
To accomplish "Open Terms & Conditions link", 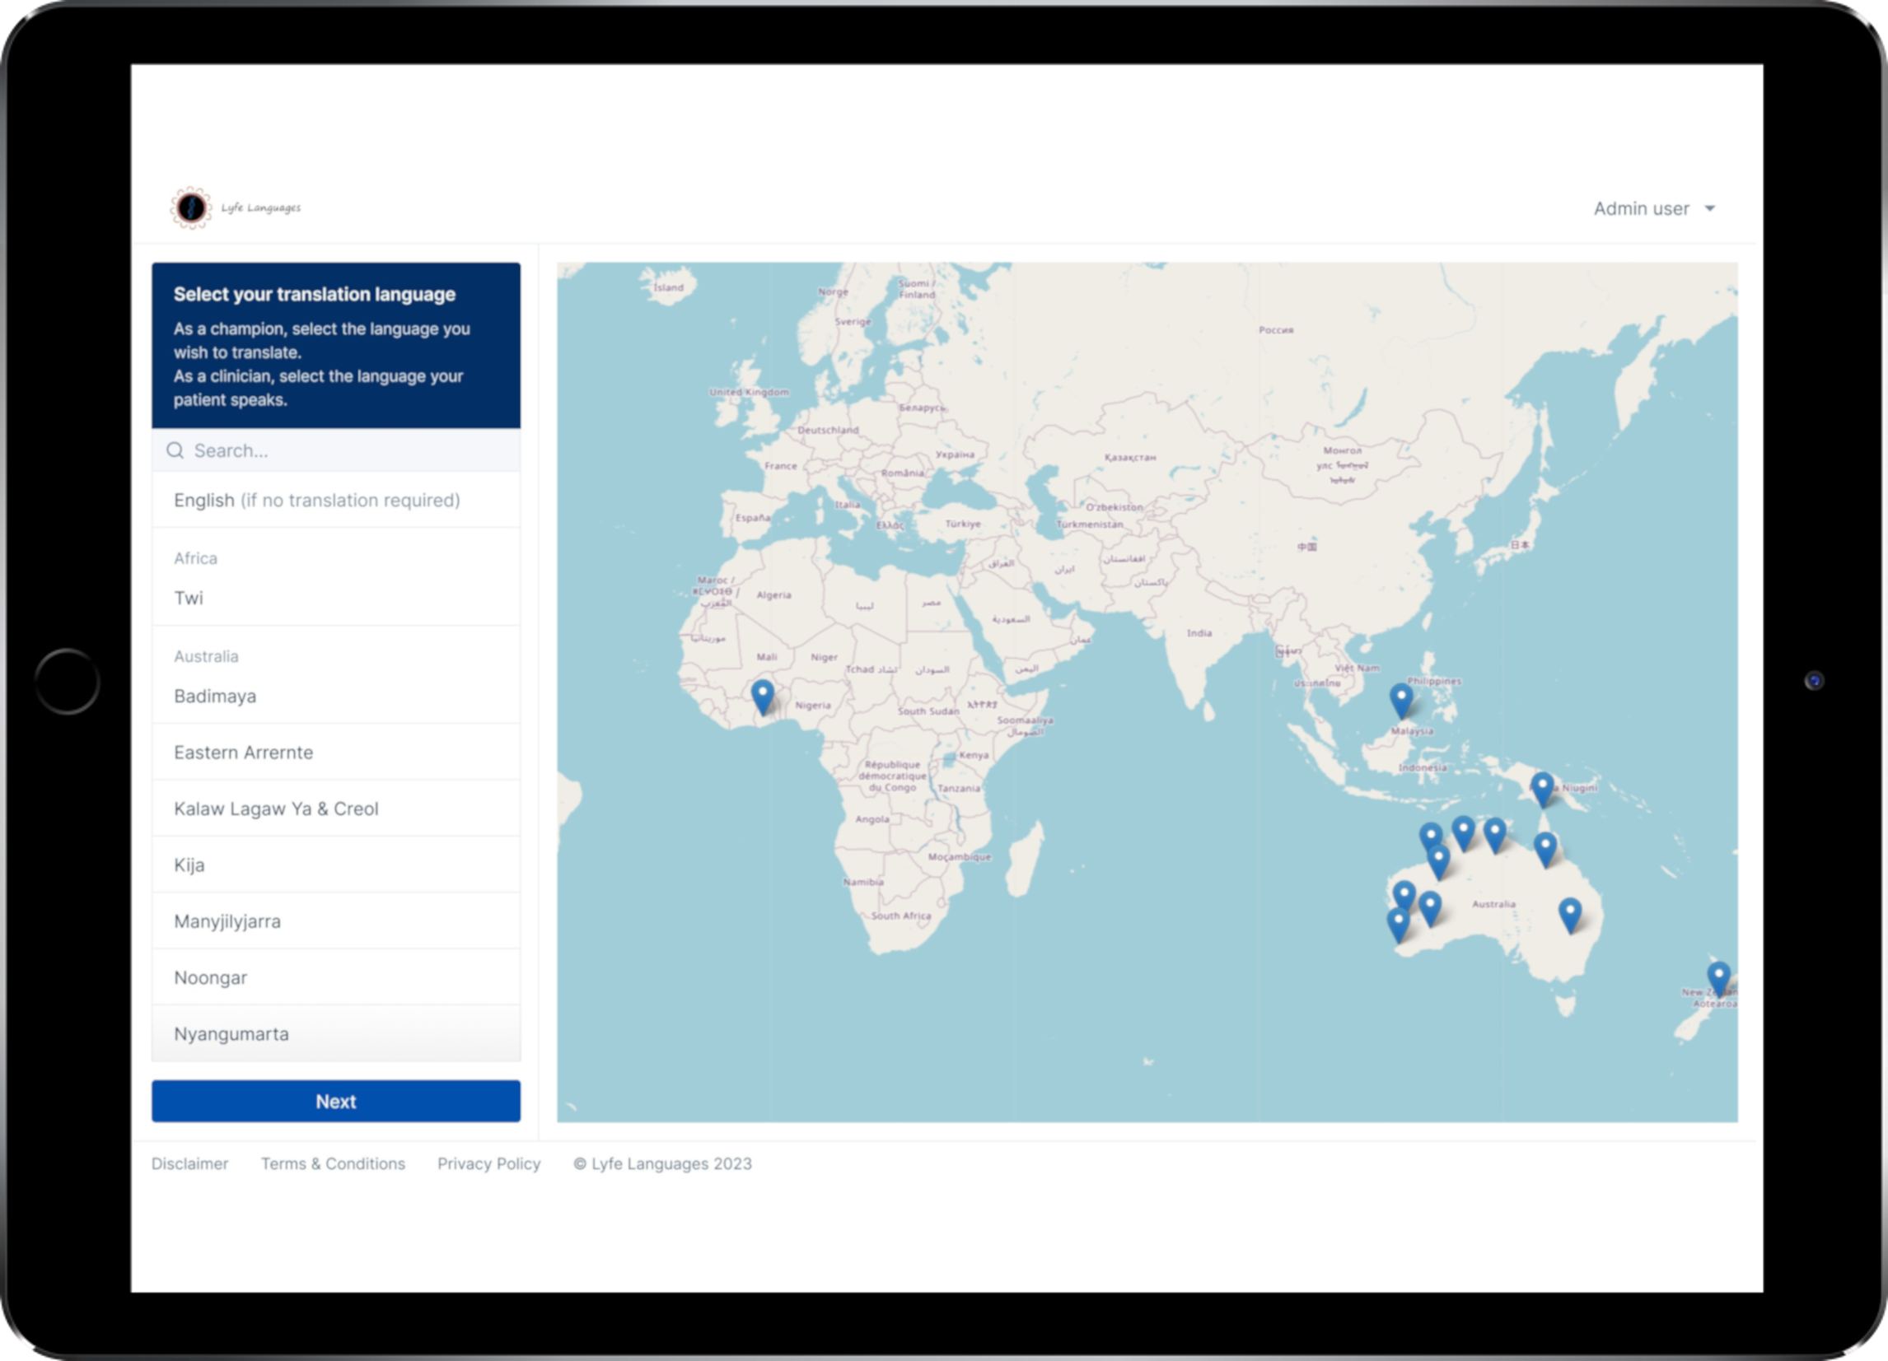I will (333, 1164).
